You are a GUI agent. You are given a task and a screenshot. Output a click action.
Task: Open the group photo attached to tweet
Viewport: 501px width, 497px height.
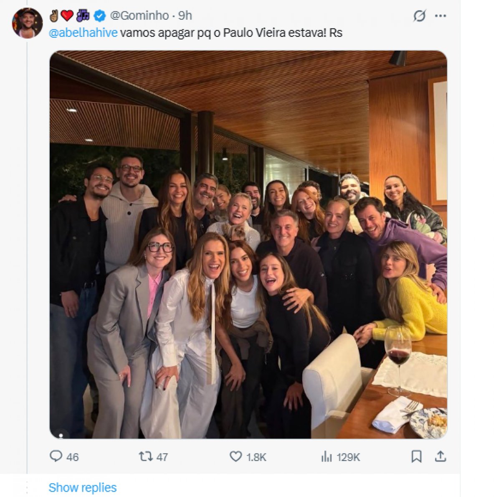click(x=248, y=245)
